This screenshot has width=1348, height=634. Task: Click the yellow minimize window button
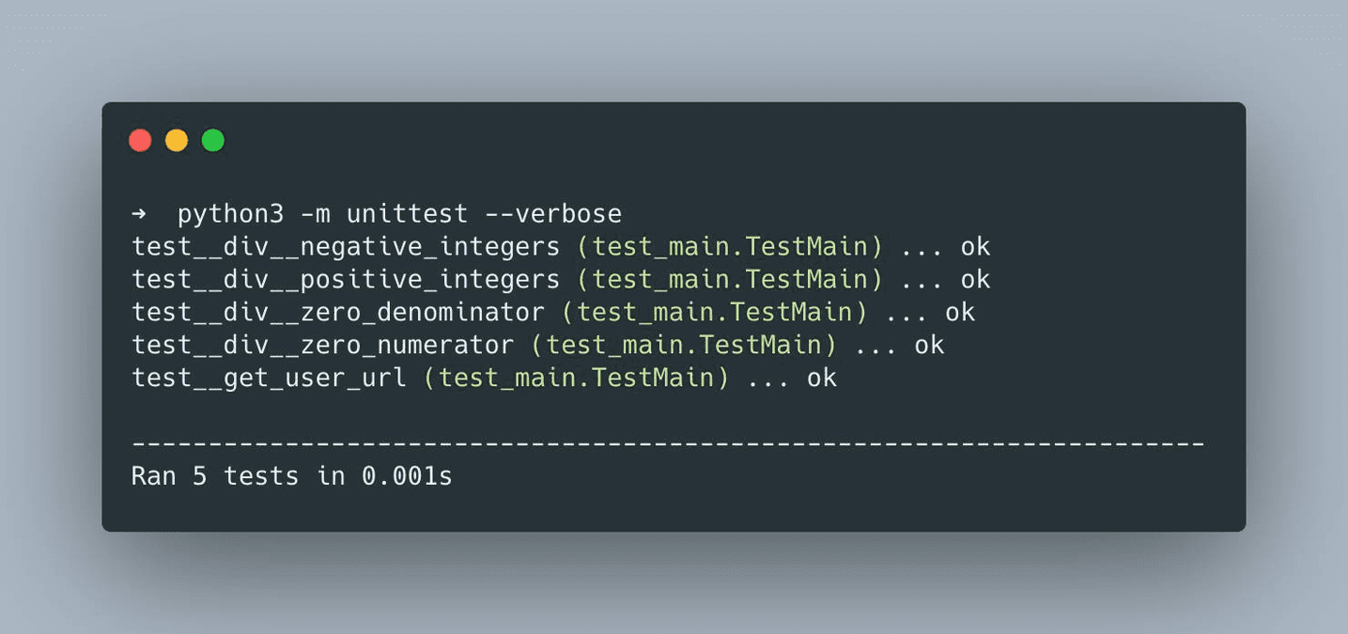pyautogui.click(x=177, y=140)
